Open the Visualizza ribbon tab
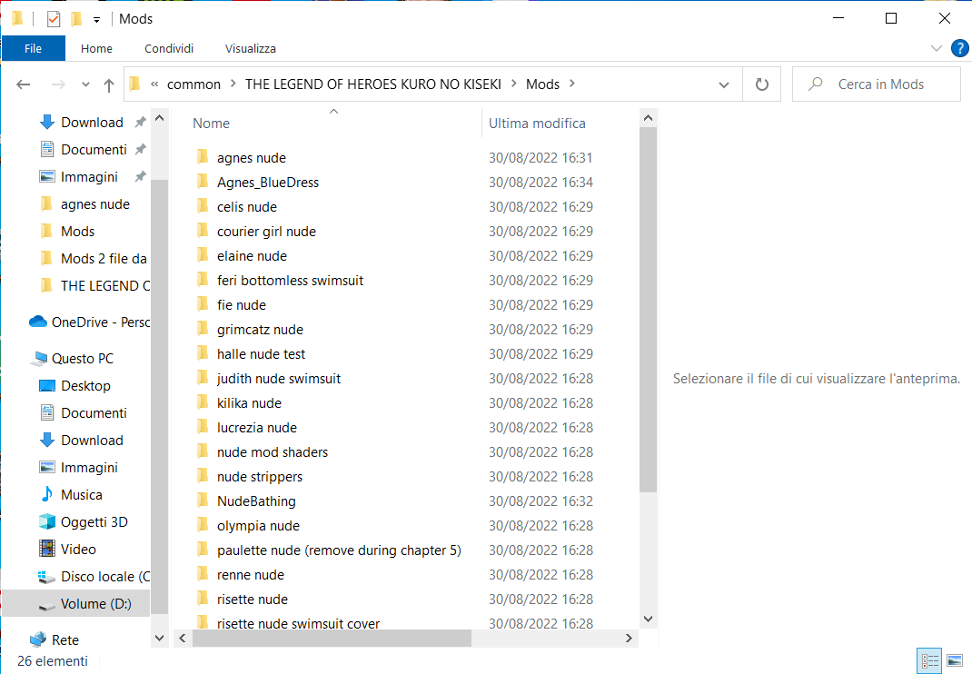Screen dimensions: 972x674 [251, 48]
